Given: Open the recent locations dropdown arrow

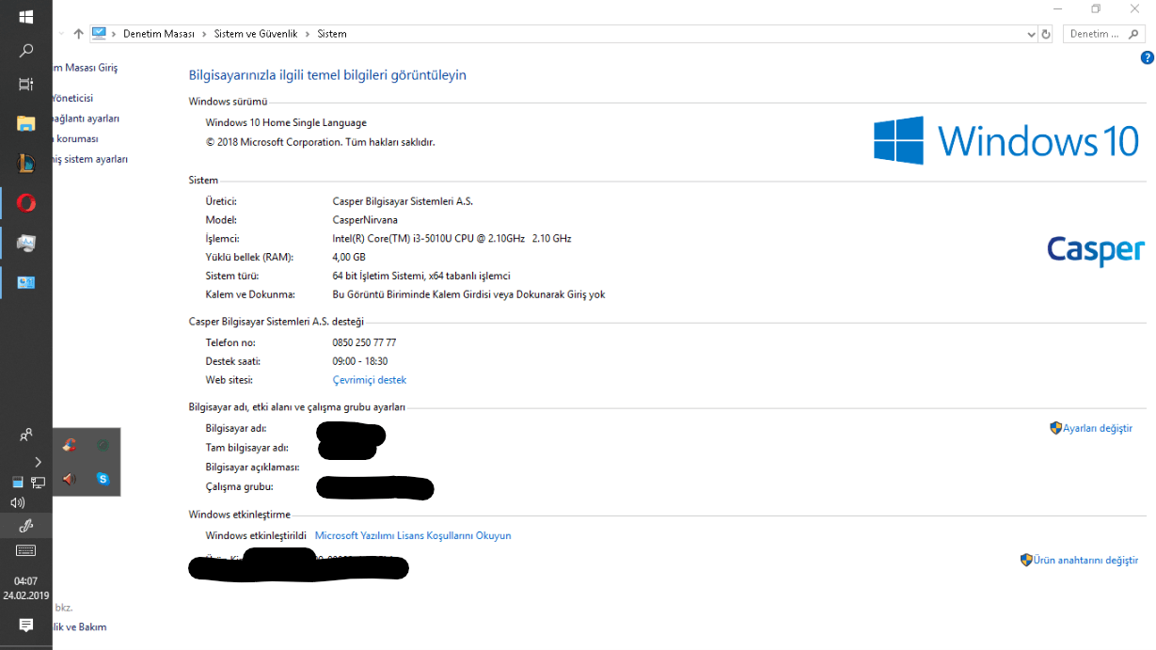Looking at the screenshot, I should 62,34.
